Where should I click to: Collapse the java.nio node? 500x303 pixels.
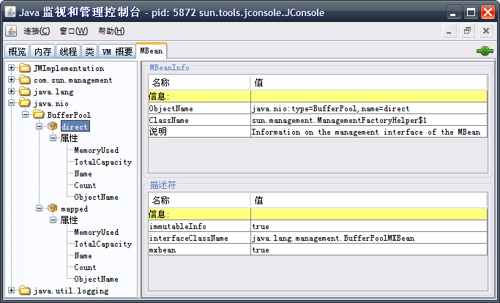pyautogui.click(x=11, y=102)
